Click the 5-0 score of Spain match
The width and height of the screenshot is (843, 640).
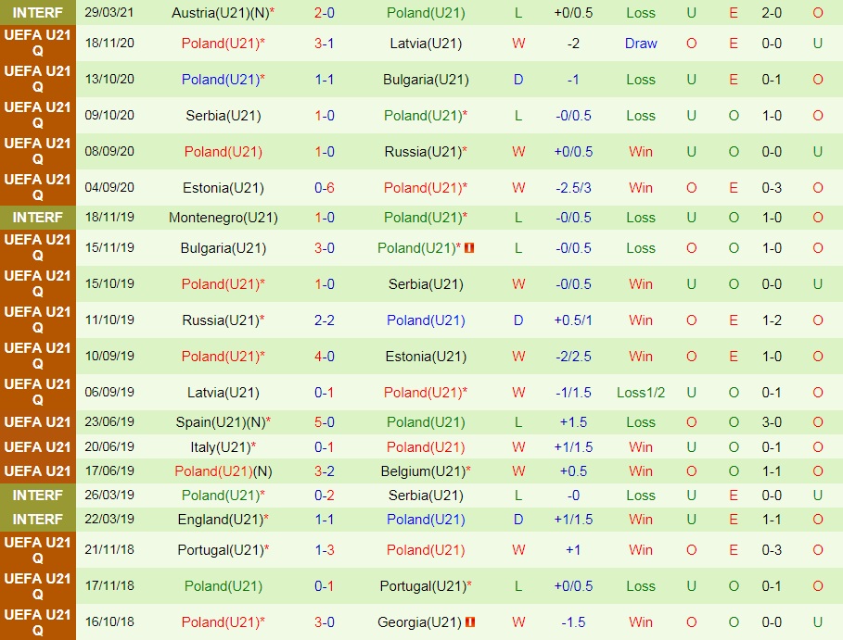(325, 422)
